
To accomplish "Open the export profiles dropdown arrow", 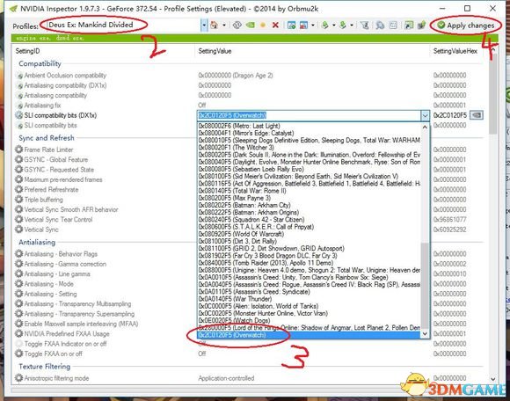I will click(334, 25).
